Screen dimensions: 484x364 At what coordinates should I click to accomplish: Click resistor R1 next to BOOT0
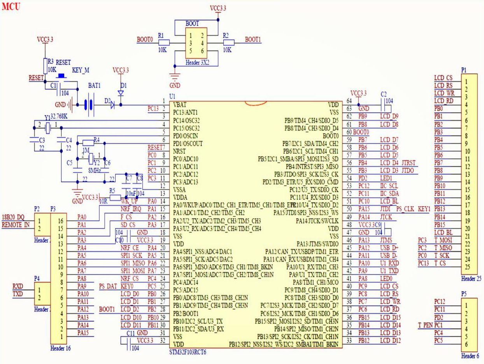point(164,42)
